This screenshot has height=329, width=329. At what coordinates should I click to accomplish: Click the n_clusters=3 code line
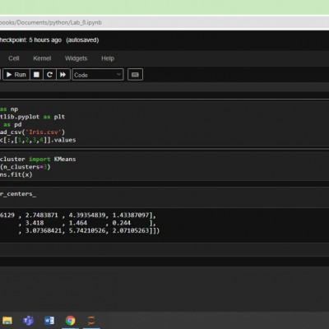coord(25,167)
